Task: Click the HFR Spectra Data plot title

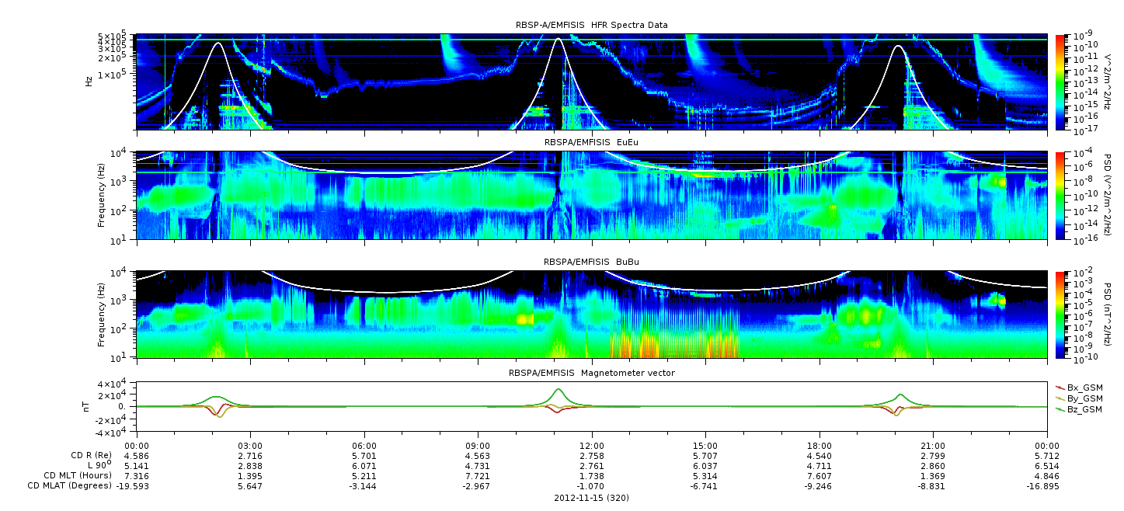Action: pyautogui.click(x=591, y=25)
